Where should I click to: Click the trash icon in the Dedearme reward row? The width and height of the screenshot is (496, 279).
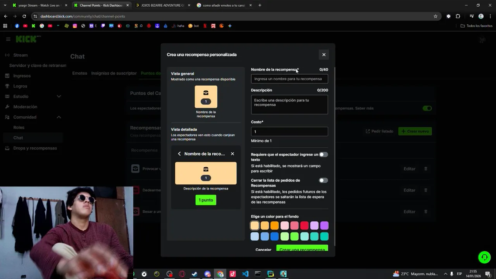[426, 190]
